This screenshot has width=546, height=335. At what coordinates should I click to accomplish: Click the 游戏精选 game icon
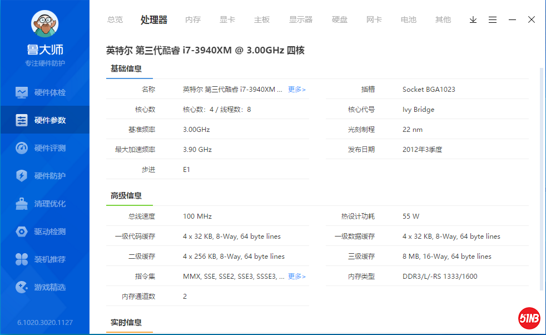(x=22, y=287)
